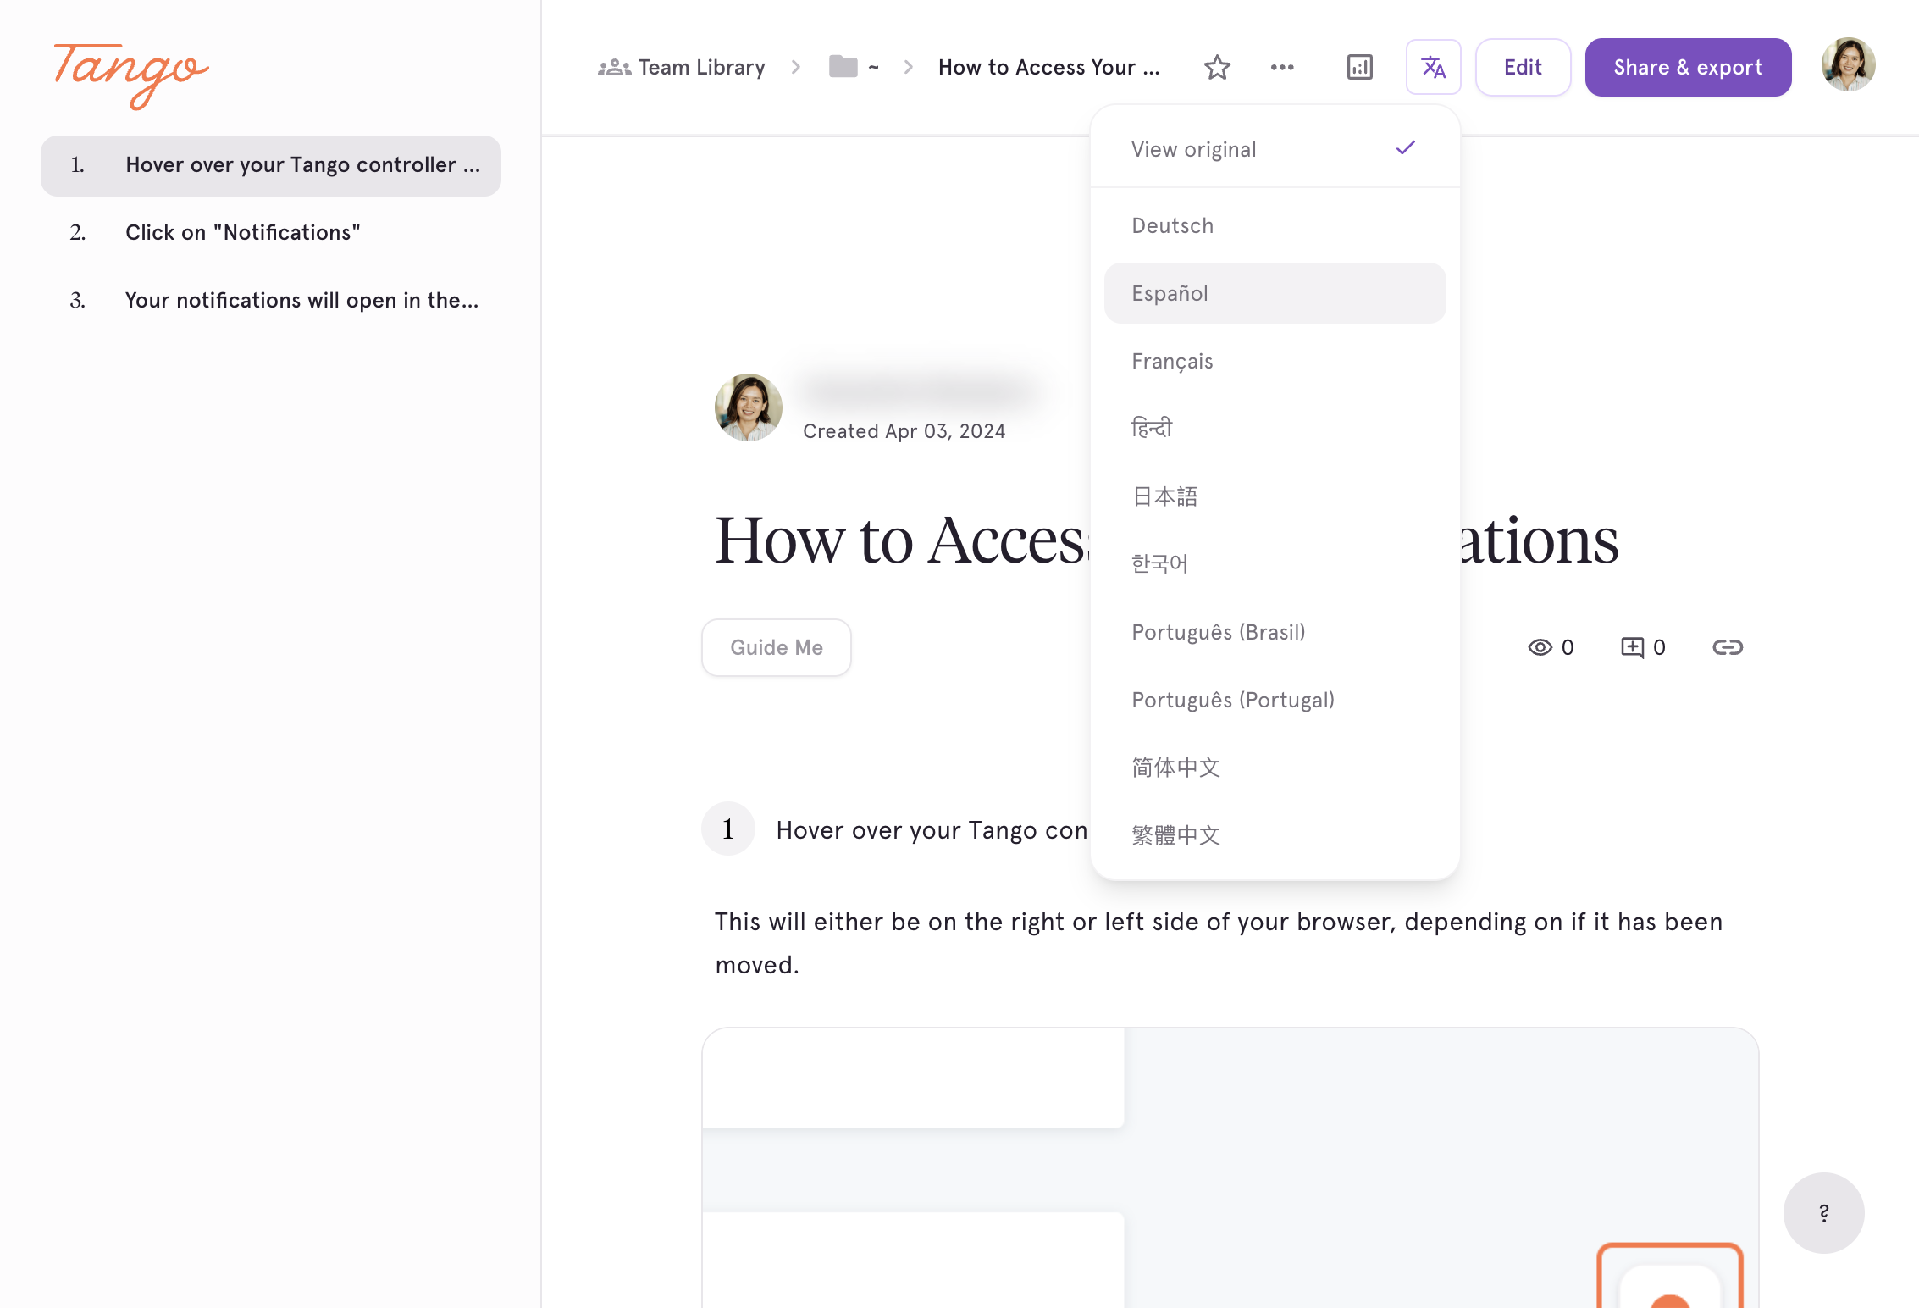The height and width of the screenshot is (1308, 1919).
Task: Choose Japanese (日本語) translation
Action: click(1275, 496)
